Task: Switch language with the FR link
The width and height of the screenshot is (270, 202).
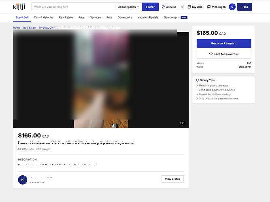Action: pyautogui.click(x=182, y=7)
